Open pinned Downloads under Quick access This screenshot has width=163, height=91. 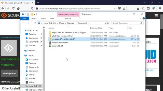tap(33, 38)
